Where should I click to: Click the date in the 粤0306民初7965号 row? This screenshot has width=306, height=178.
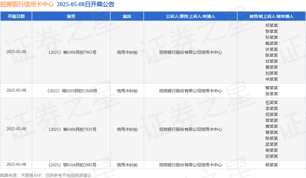[x=16, y=52]
